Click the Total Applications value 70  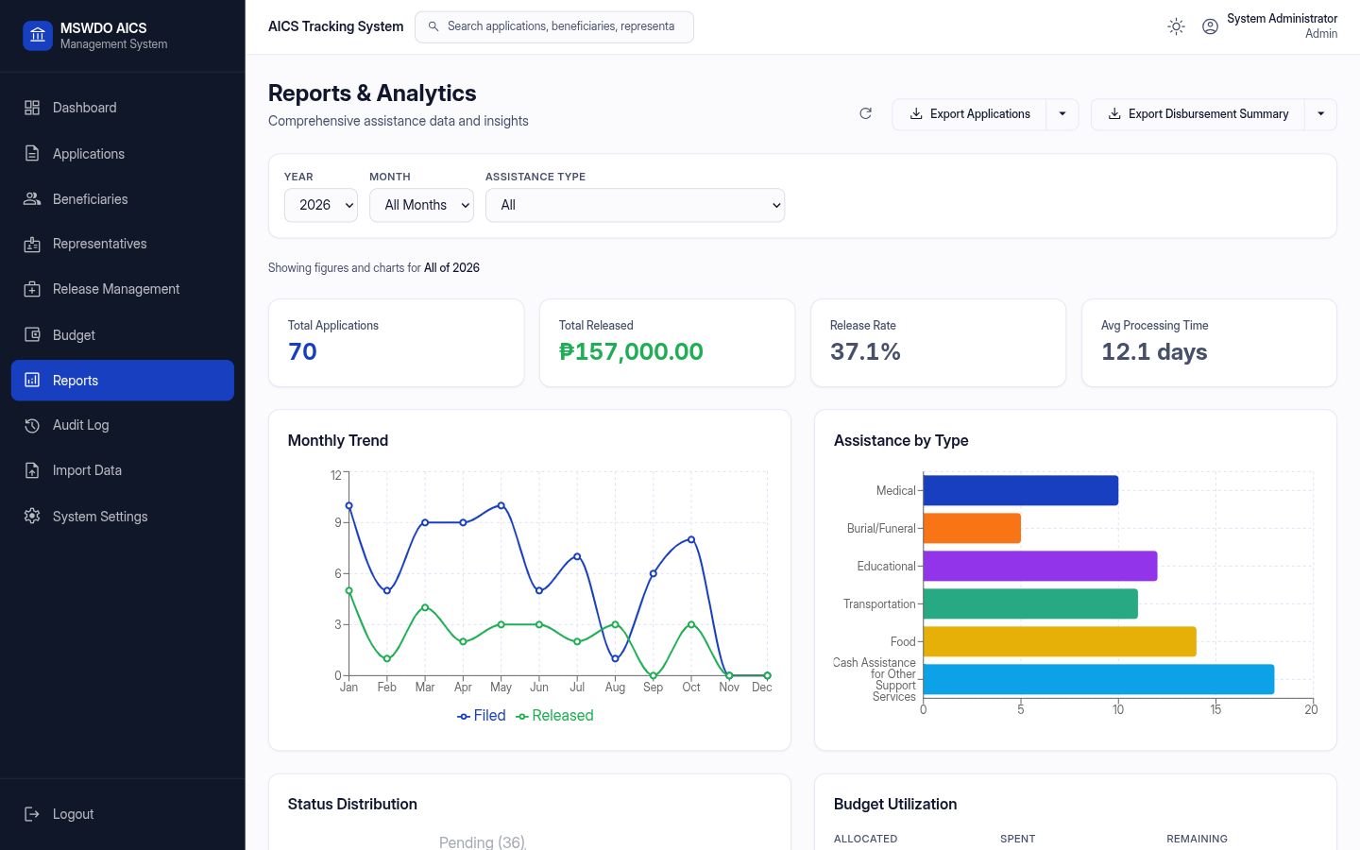(302, 351)
